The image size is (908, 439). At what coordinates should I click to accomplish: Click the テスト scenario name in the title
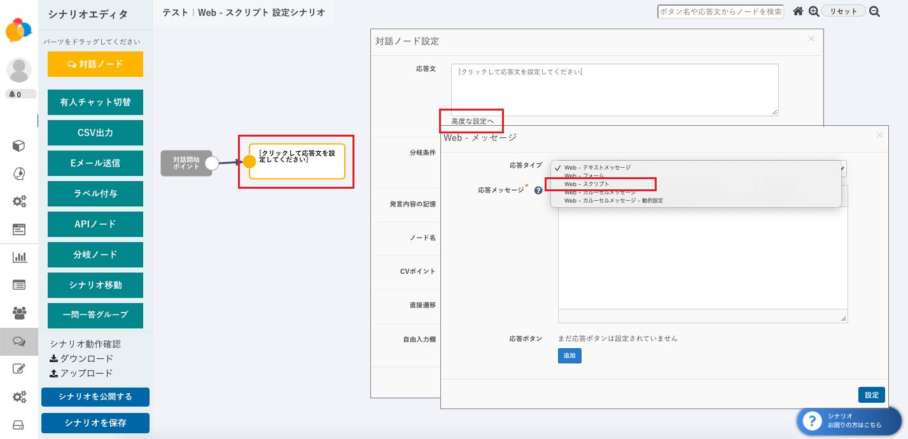175,12
